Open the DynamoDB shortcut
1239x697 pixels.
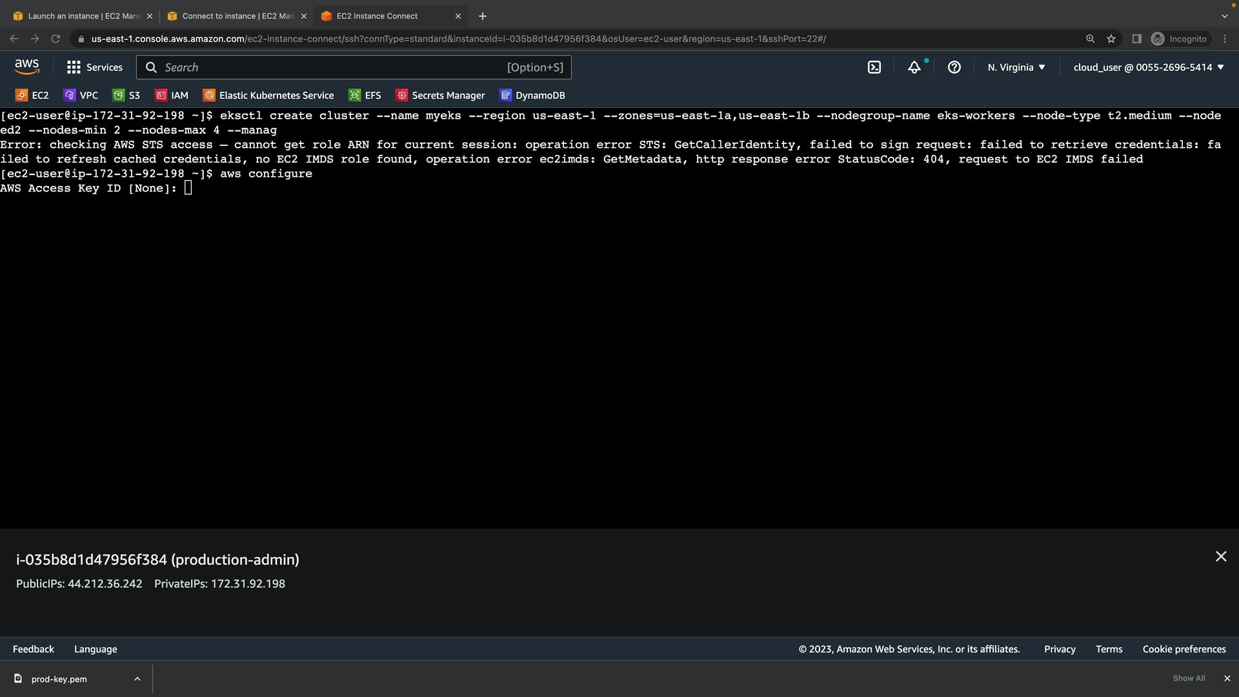coord(532,96)
